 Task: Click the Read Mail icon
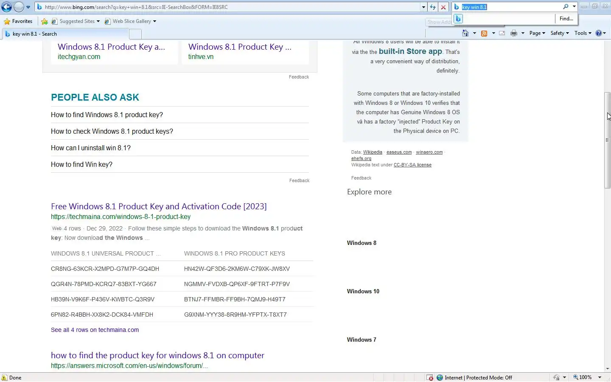[502, 33]
